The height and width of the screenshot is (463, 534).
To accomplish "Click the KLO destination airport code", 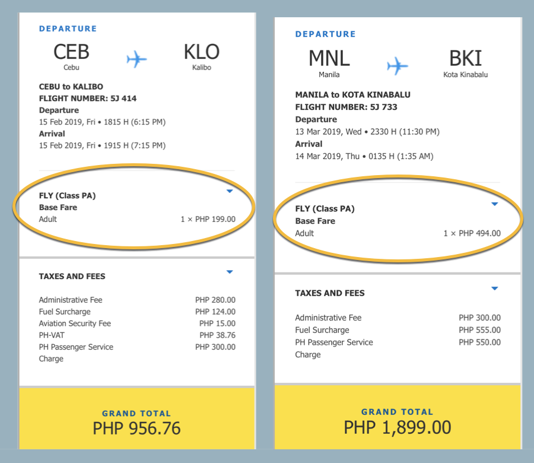I will pyautogui.click(x=202, y=52).
